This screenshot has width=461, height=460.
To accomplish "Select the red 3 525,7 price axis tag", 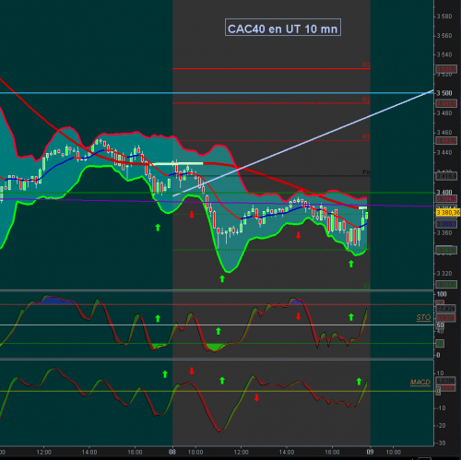I will pyautogui.click(x=446, y=69).
